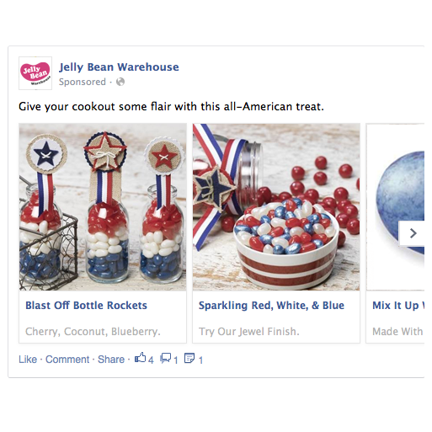Viewport: 432px width, 432px height.
Task: Click the speech bubble comments count icon
Action: click(166, 358)
